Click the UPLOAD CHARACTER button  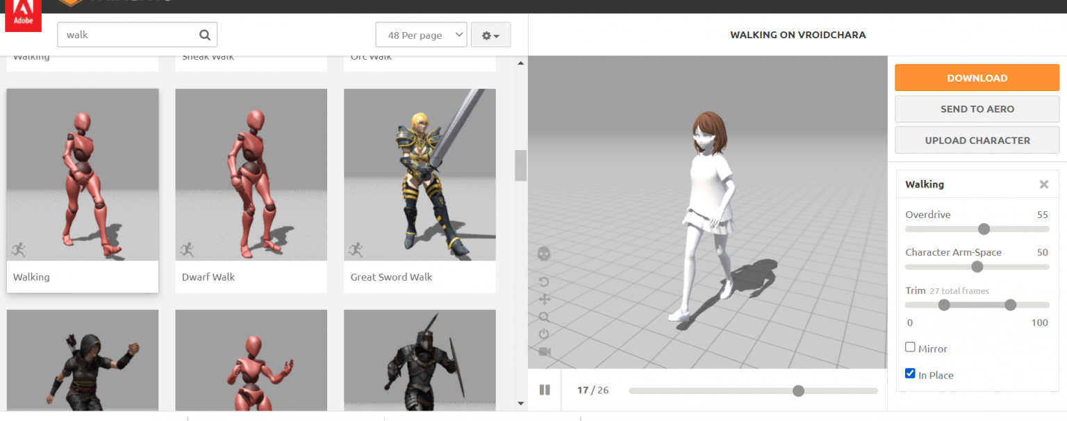pyautogui.click(x=977, y=140)
